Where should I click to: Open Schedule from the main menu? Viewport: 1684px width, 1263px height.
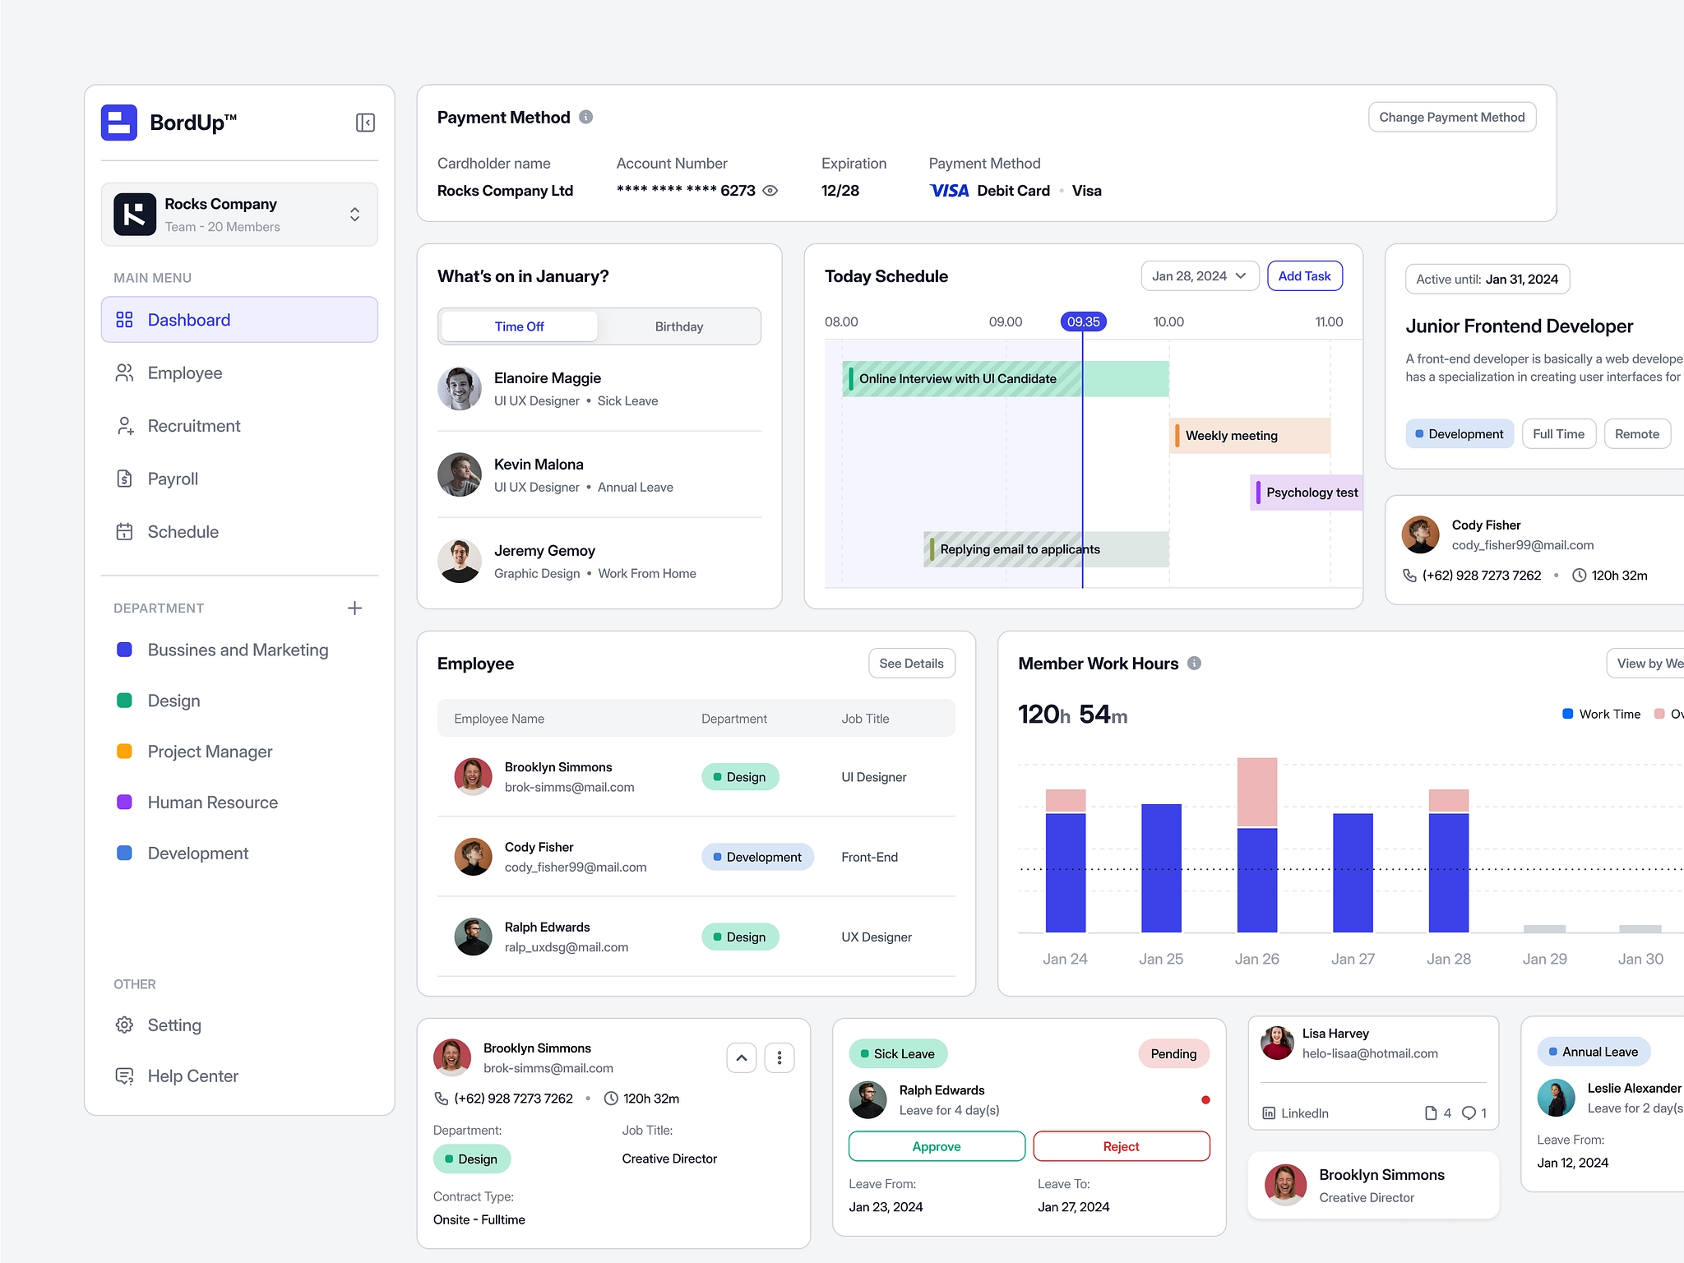(183, 532)
